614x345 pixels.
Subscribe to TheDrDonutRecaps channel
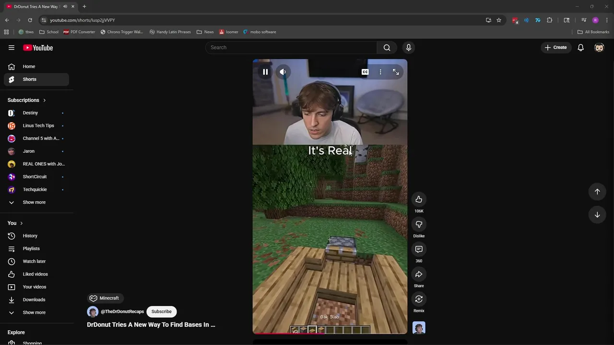tap(161, 311)
